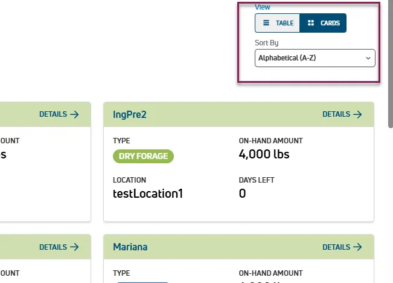Click the View label link
Viewport: 393px width, 283px height.
(x=263, y=7)
